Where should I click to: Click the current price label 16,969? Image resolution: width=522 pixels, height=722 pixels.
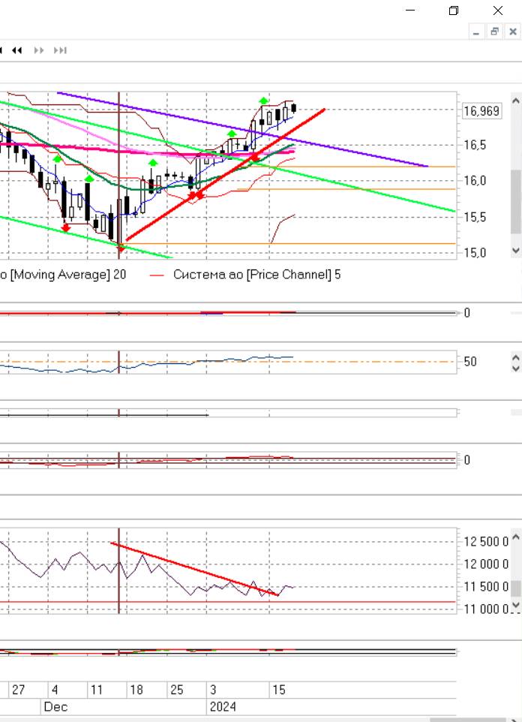tap(481, 111)
